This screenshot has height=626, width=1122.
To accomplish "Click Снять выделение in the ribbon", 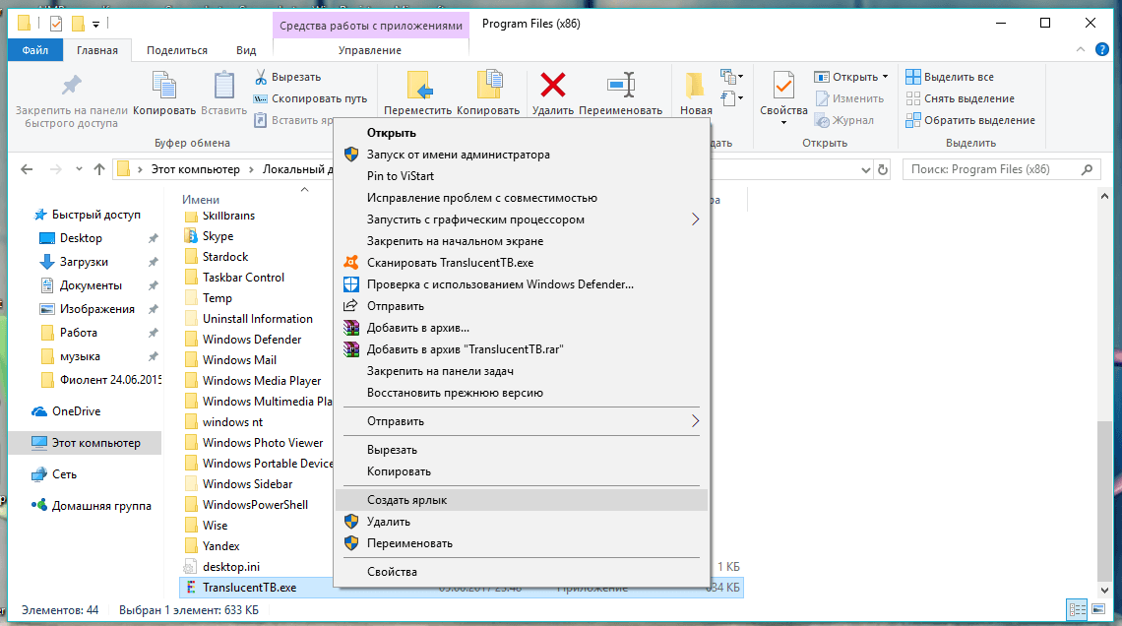I will 961,98.
